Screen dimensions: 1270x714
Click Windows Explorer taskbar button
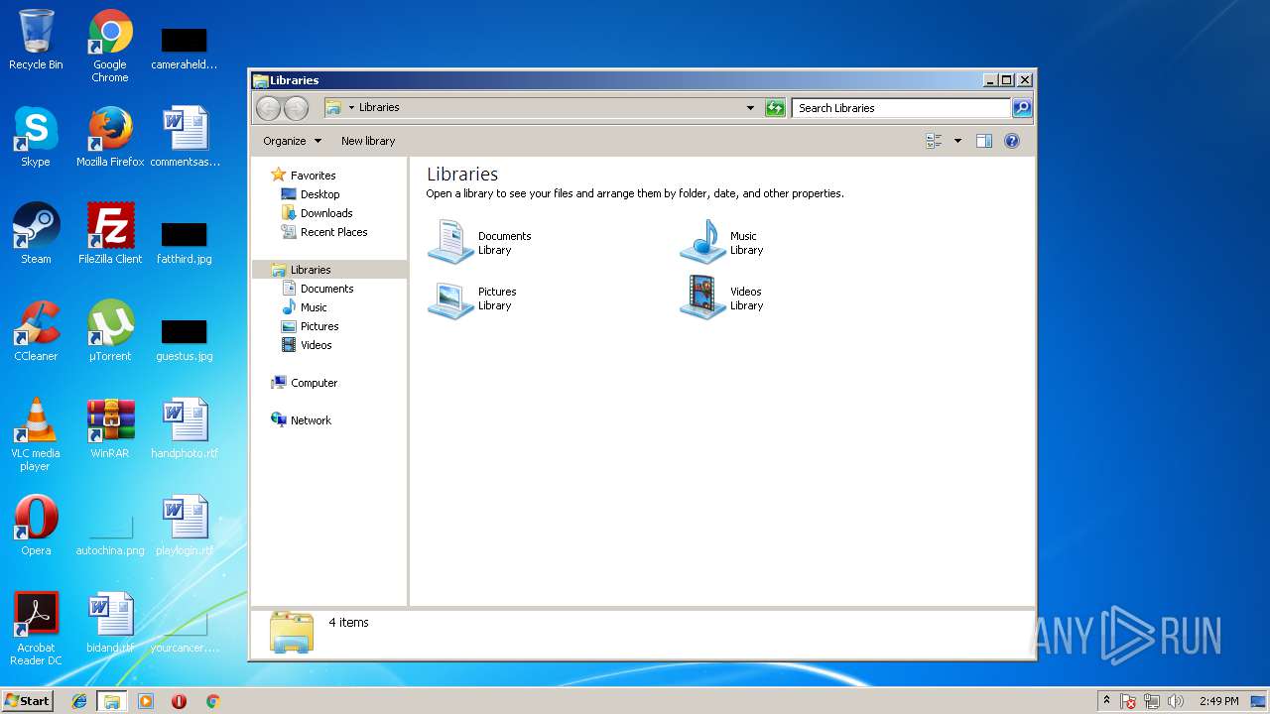click(x=112, y=701)
